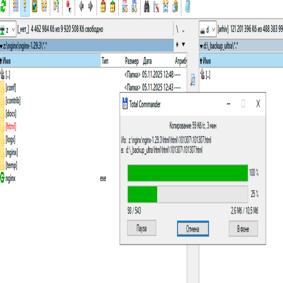
Task: Select the [html] folder in left panel
Action: [x=11, y=126]
